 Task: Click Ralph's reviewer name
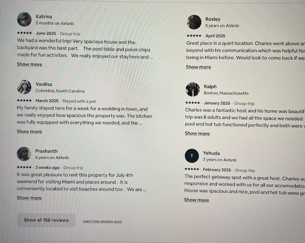point(210,86)
